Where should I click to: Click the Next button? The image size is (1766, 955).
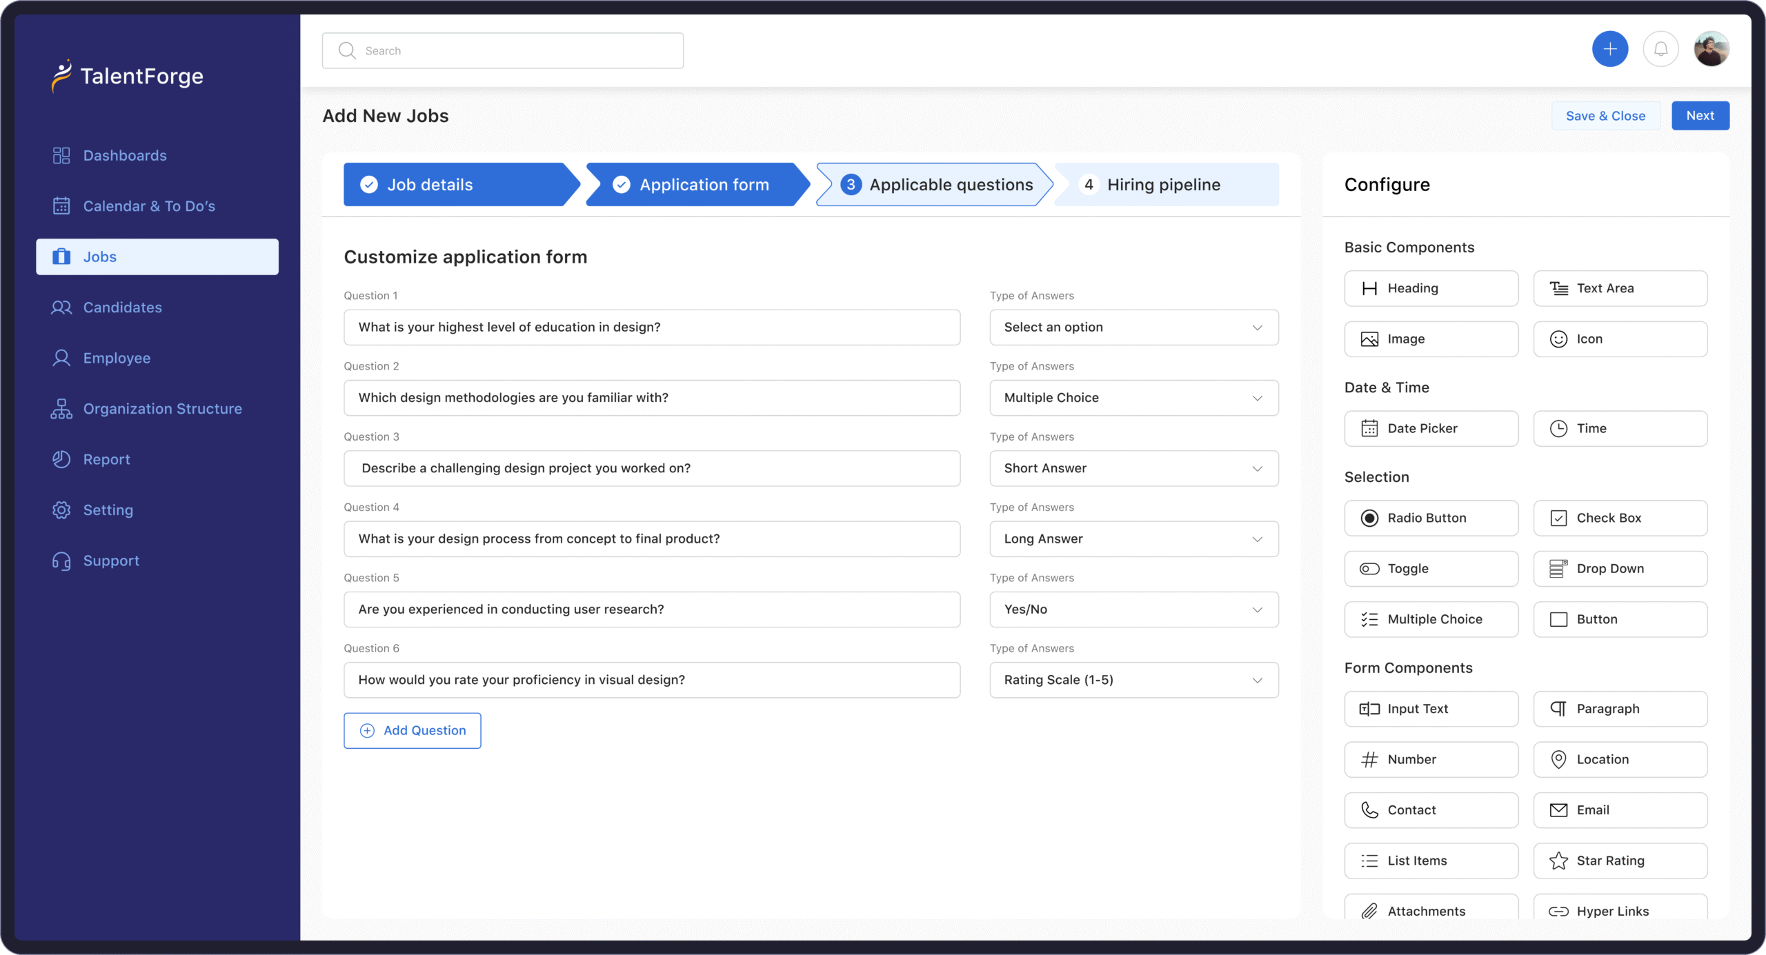1700,116
